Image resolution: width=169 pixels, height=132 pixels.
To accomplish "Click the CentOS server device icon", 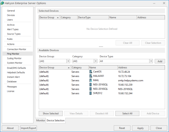I will (91, 72).
